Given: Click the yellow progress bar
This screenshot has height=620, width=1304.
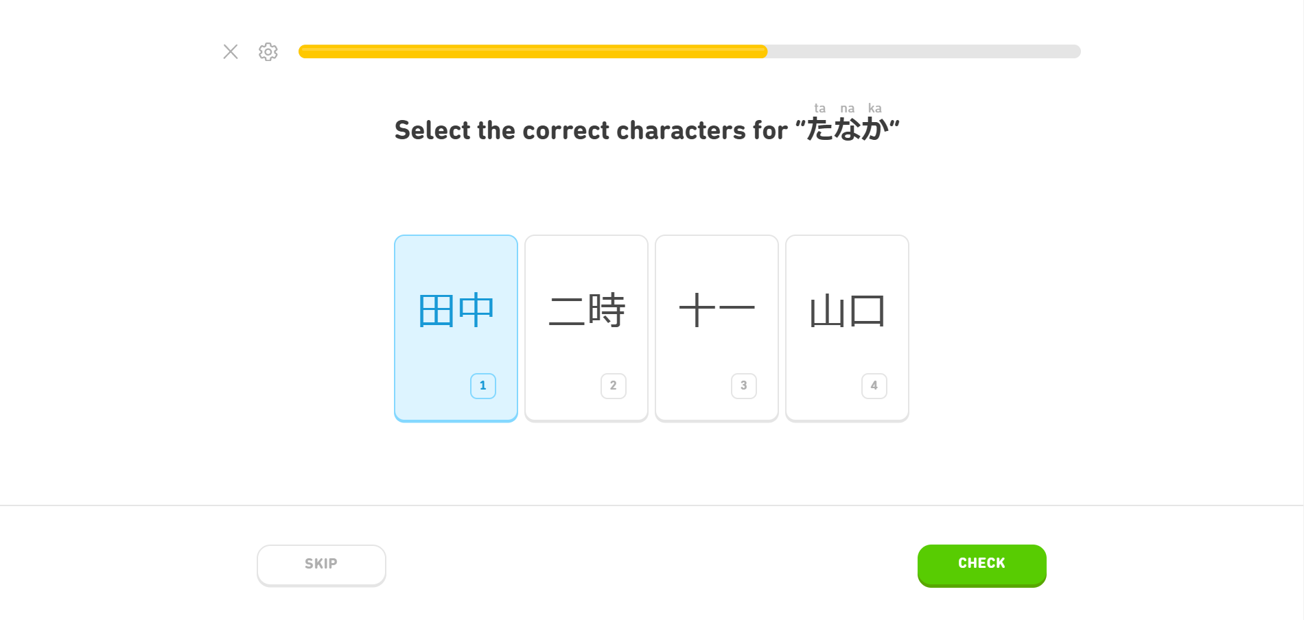Looking at the screenshot, I should pyautogui.click(x=532, y=51).
